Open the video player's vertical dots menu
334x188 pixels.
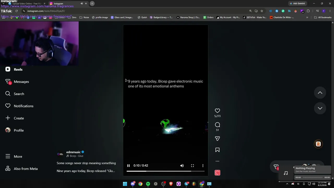tap(203, 166)
